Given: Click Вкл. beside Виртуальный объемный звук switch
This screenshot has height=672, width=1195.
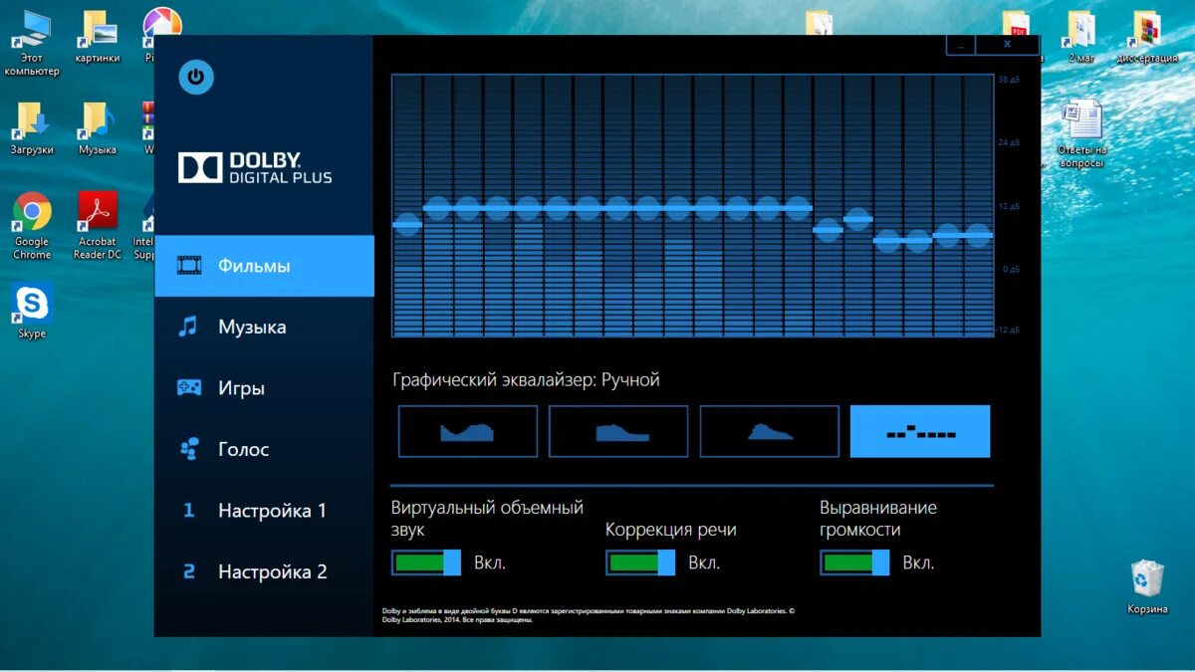Looking at the screenshot, I should click(490, 562).
